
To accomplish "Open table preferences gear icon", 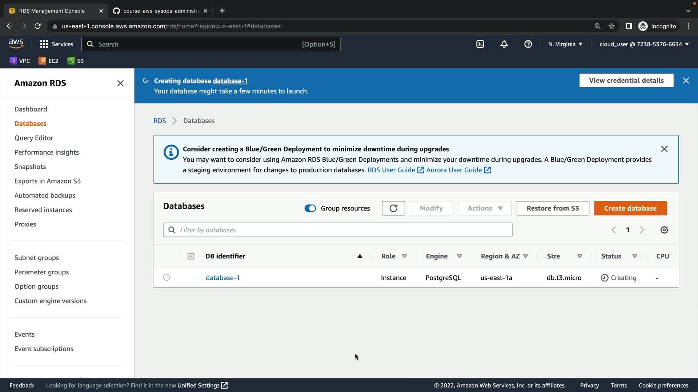I will [x=664, y=230].
